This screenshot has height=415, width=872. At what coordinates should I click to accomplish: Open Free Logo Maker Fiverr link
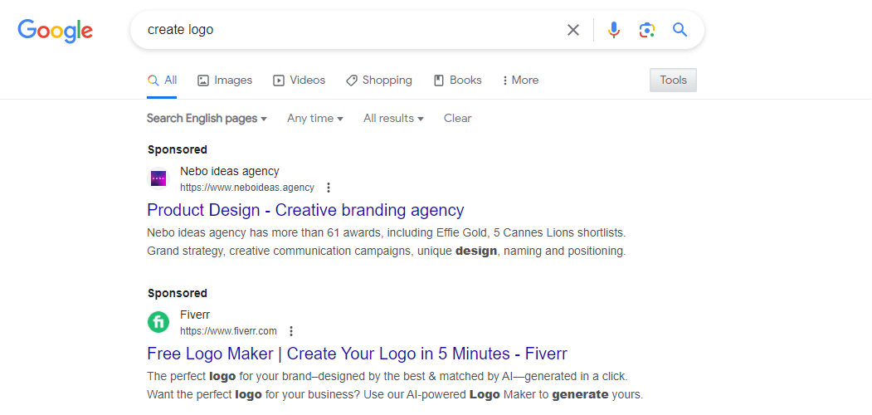point(357,354)
